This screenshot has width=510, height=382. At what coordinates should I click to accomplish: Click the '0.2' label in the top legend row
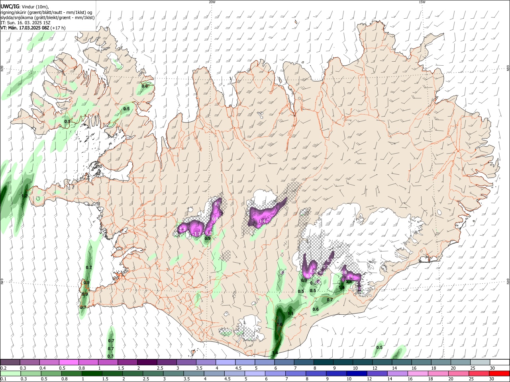tap(4, 368)
